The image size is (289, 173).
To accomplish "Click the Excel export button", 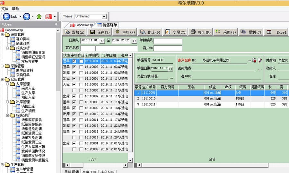I will (276, 32).
